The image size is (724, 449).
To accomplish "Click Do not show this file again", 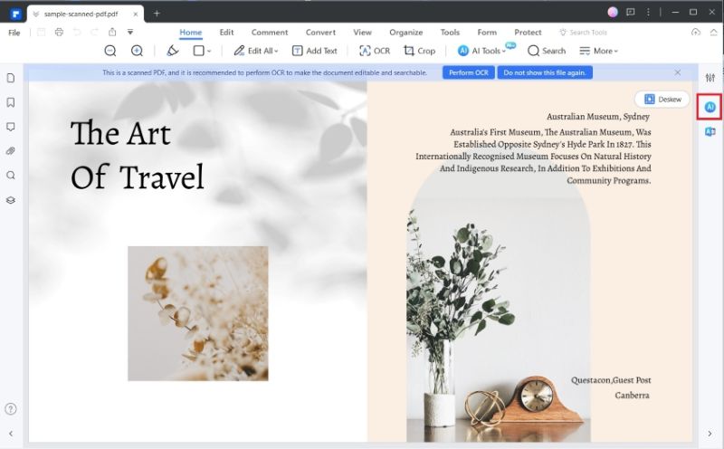I will tap(545, 72).
